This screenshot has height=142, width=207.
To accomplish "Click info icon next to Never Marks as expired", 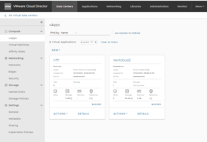I will click(x=95, y=70).
